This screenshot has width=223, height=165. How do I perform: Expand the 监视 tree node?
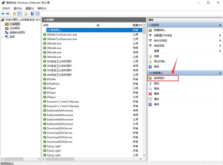2,37
